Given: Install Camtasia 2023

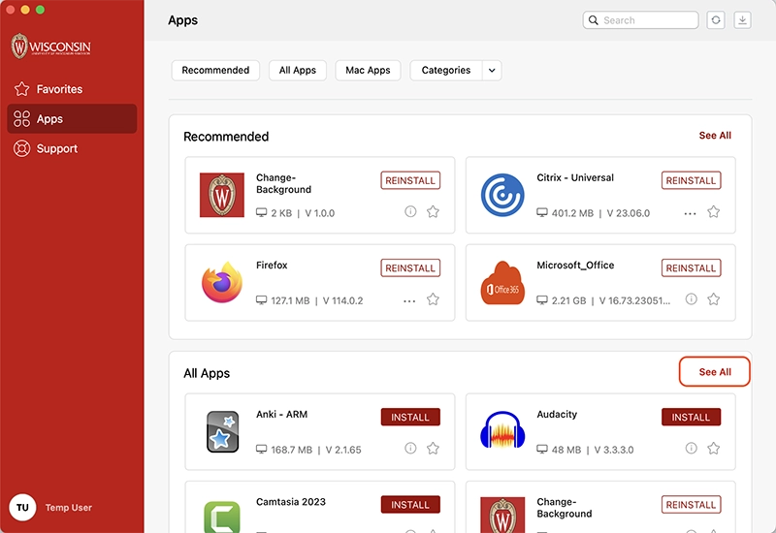Looking at the screenshot, I should click(410, 505).
